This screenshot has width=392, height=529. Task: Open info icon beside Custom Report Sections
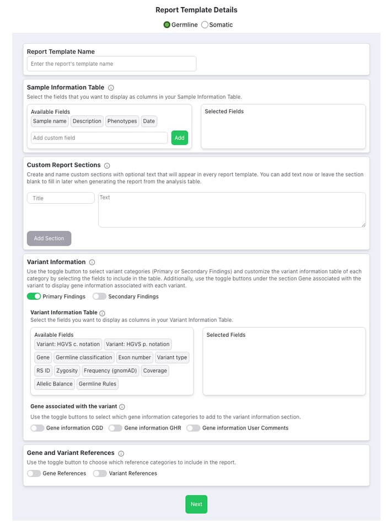(107, 166)
